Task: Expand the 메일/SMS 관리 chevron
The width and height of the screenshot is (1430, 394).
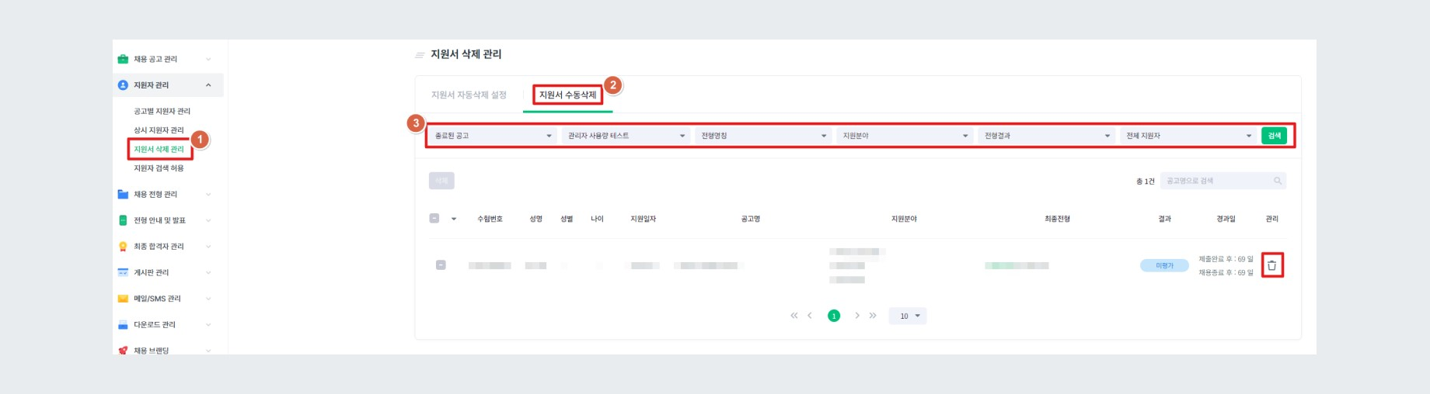Action: 208,299
